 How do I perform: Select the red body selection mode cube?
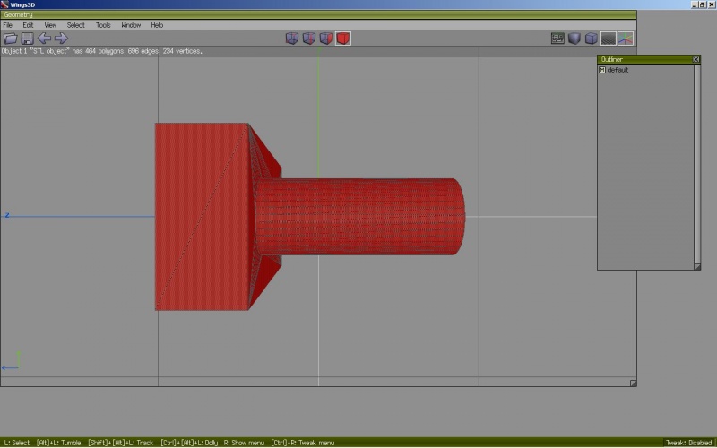point(343,39)
